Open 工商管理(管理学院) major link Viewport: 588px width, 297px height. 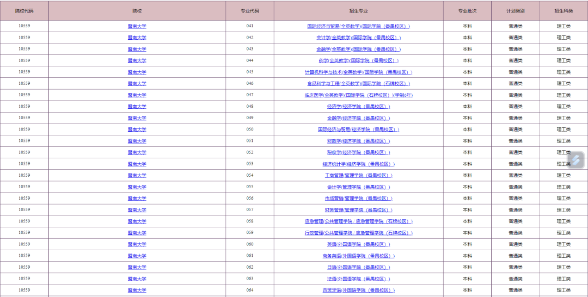pos(358,175)
